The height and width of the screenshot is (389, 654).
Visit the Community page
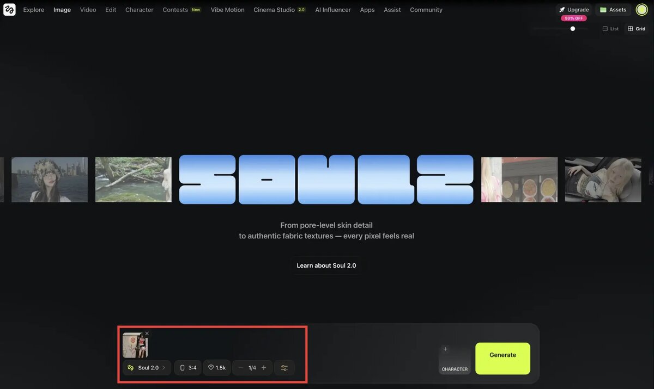pos(426,10)
